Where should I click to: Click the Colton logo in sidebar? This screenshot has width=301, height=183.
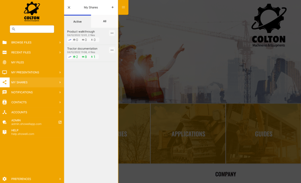coord(32,11)
